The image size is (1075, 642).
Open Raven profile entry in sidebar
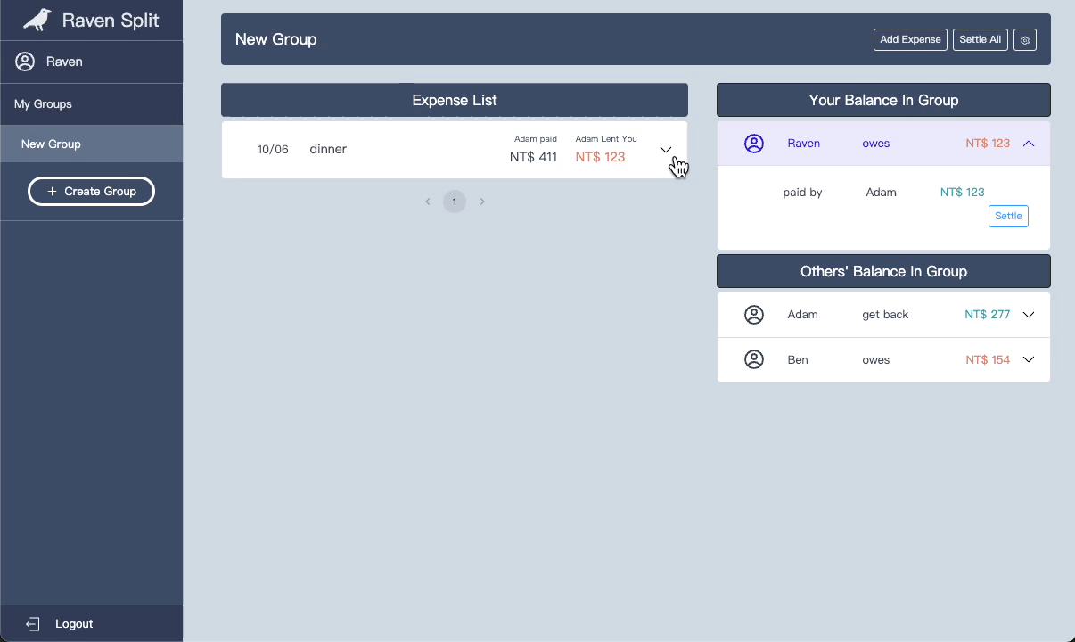click(91, 62)
